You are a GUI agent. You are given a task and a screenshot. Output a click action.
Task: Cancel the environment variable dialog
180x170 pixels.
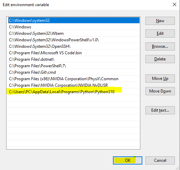pos(160,160)
